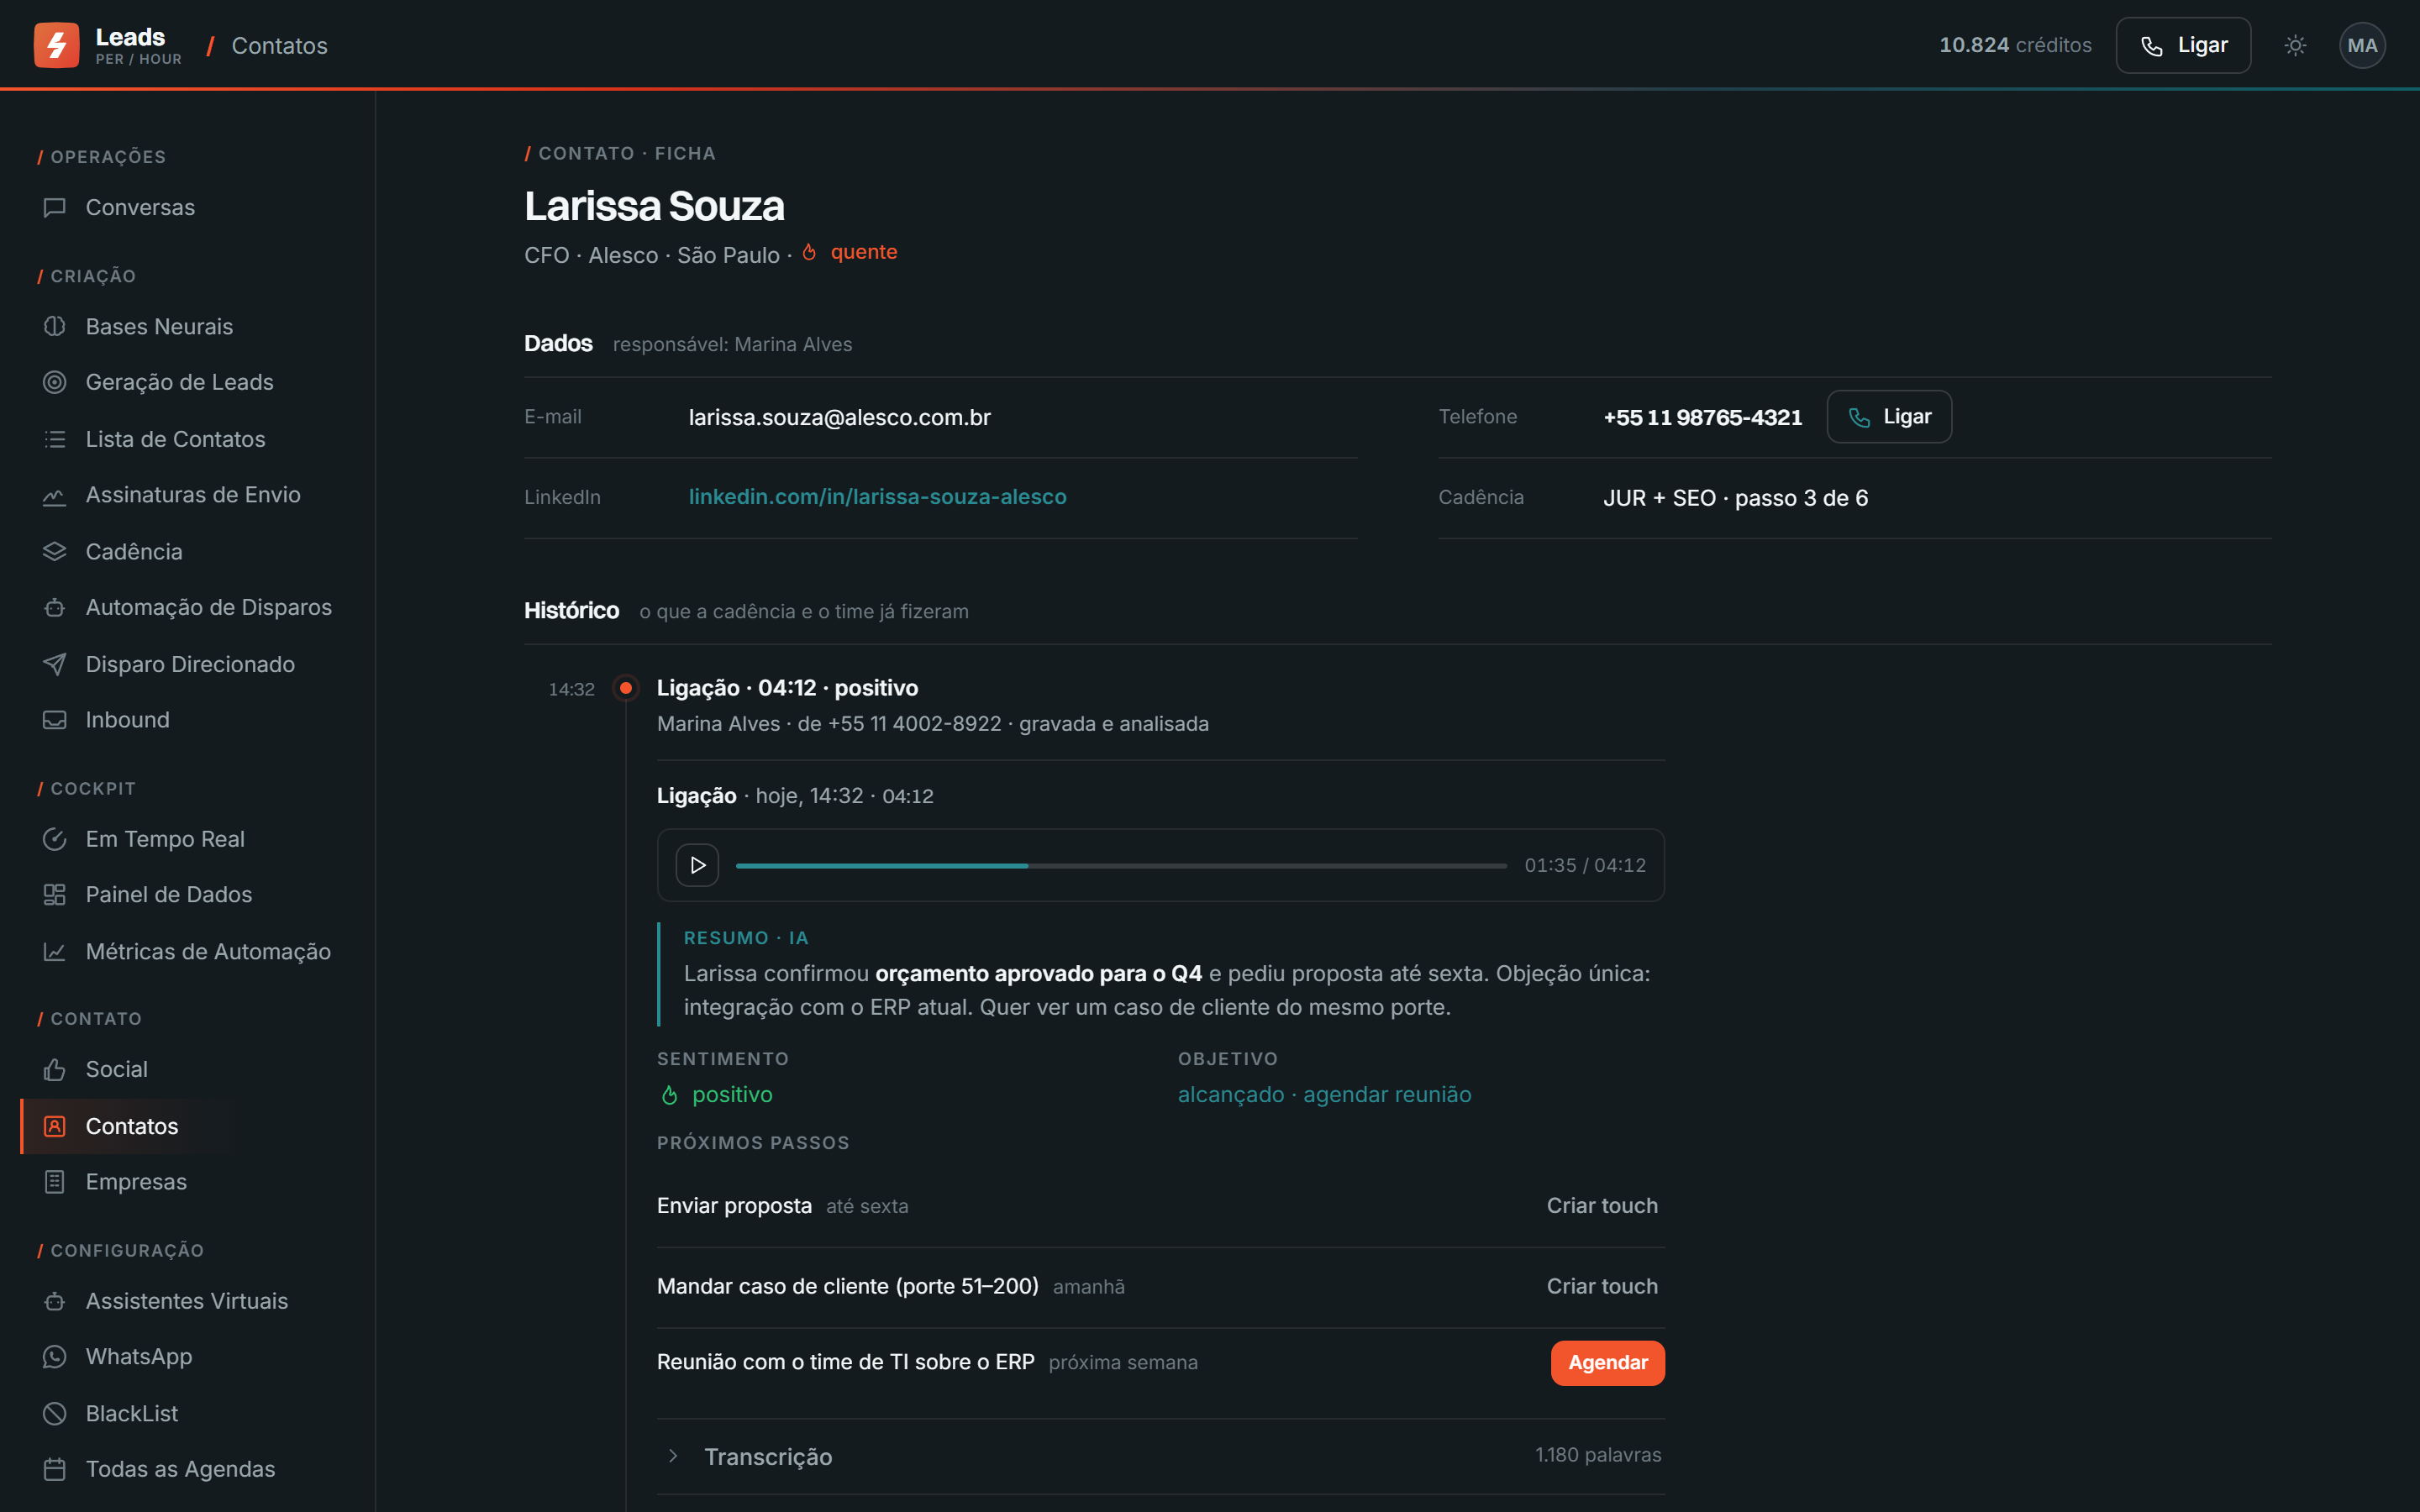Click Ligar button in the top bar
This screenshot has width=2420, height=1512.
2183,45
